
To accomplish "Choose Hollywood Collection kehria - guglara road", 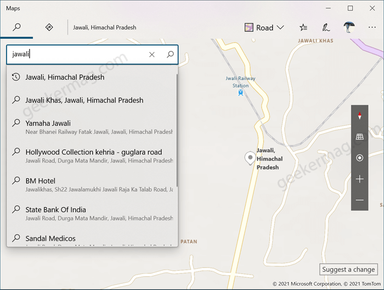I will (92, 156).
